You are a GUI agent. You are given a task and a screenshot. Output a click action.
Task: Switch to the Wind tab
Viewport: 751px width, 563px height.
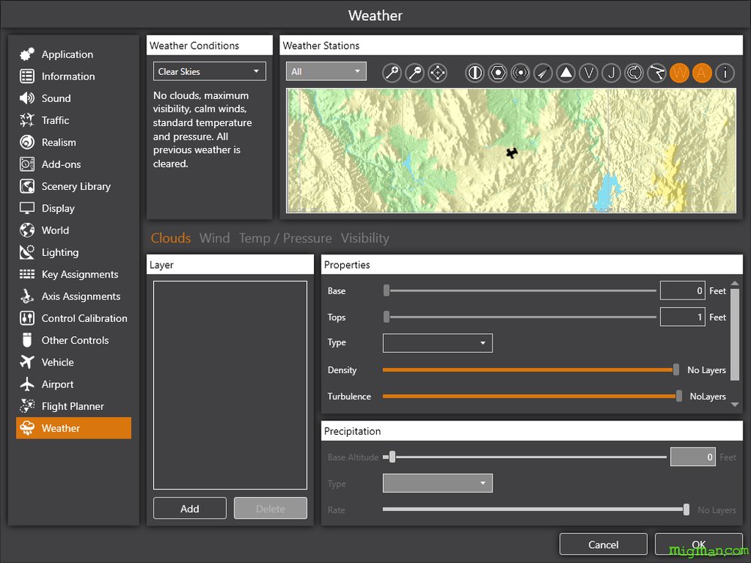[215, 238]
